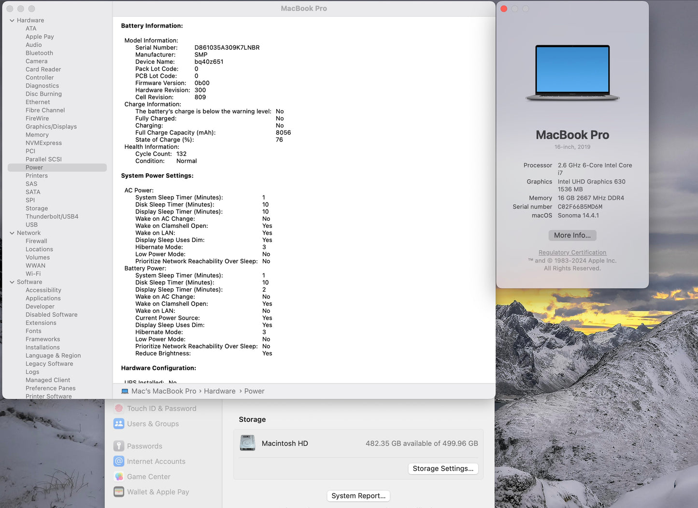Screen dimensions: 698x508
Task: View Memory information in sidebar
Action: (x=37, y=135)
